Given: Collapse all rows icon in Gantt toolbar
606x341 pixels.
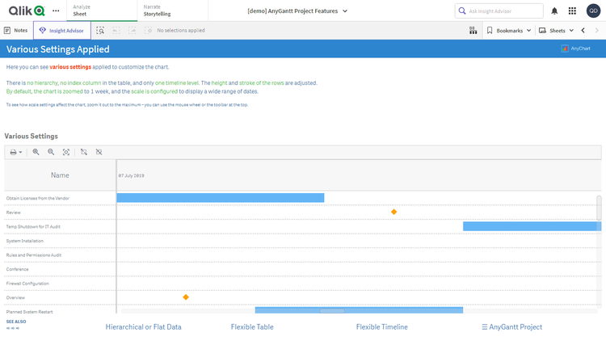Looking at the screenshot, I should coord(99,152).
